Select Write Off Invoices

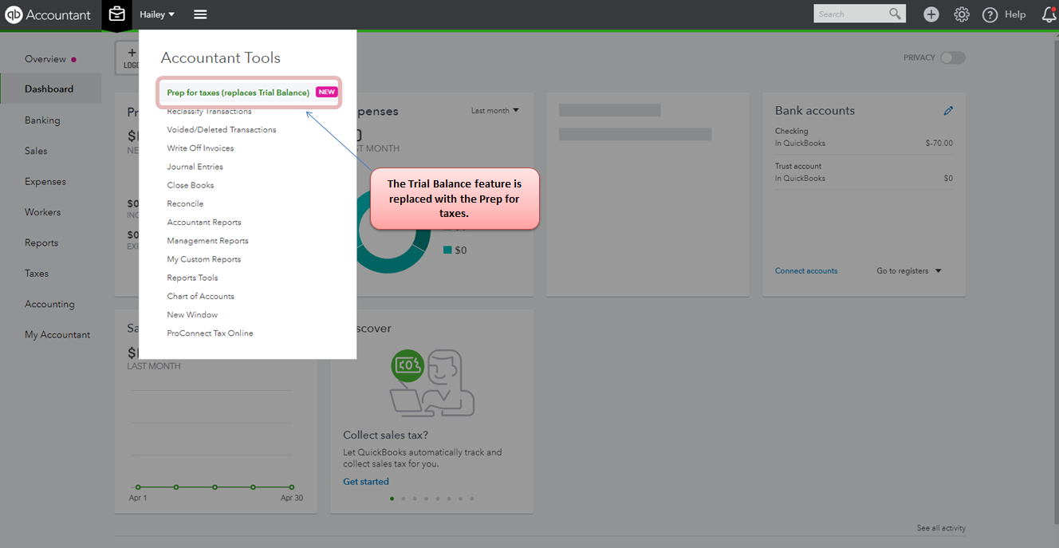200,148
